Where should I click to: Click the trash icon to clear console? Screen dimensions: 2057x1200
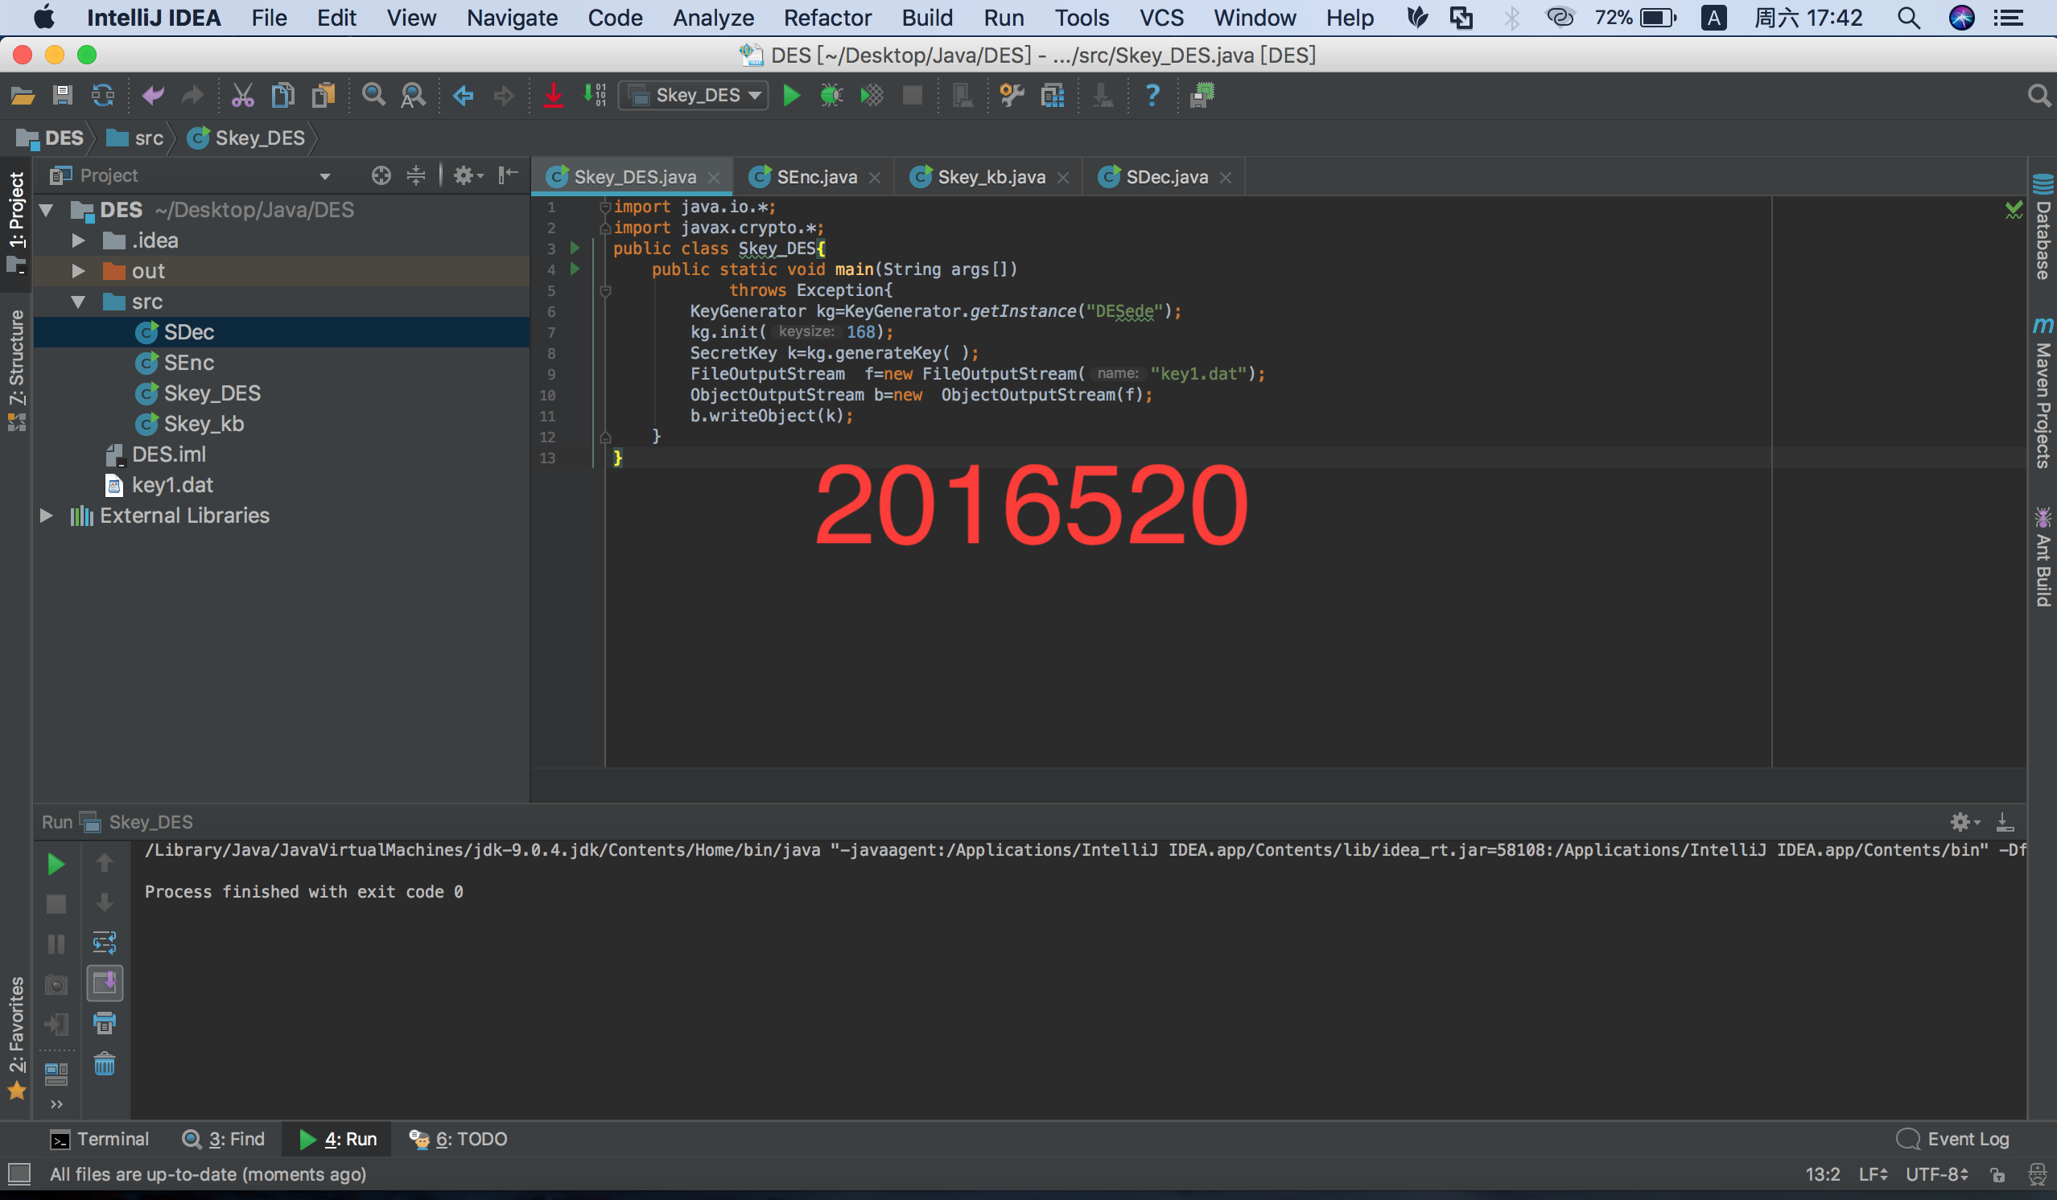coord(105,1064)
